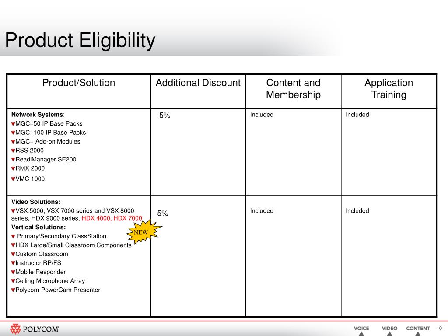Click the CONTENT label in the footer

point(418,329)
